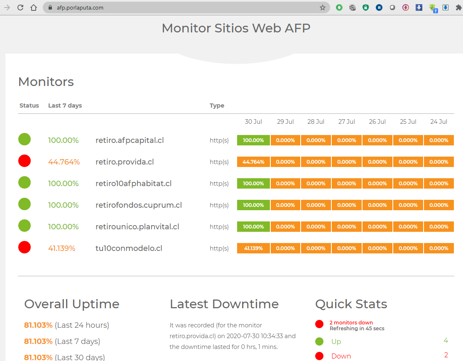Bookmark this page with the star

coord(323,7)
